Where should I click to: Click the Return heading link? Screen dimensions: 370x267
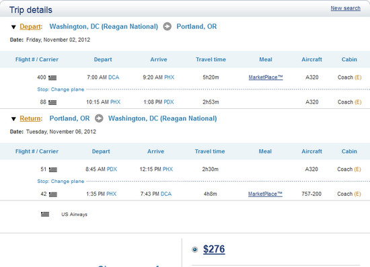(31, 118)
